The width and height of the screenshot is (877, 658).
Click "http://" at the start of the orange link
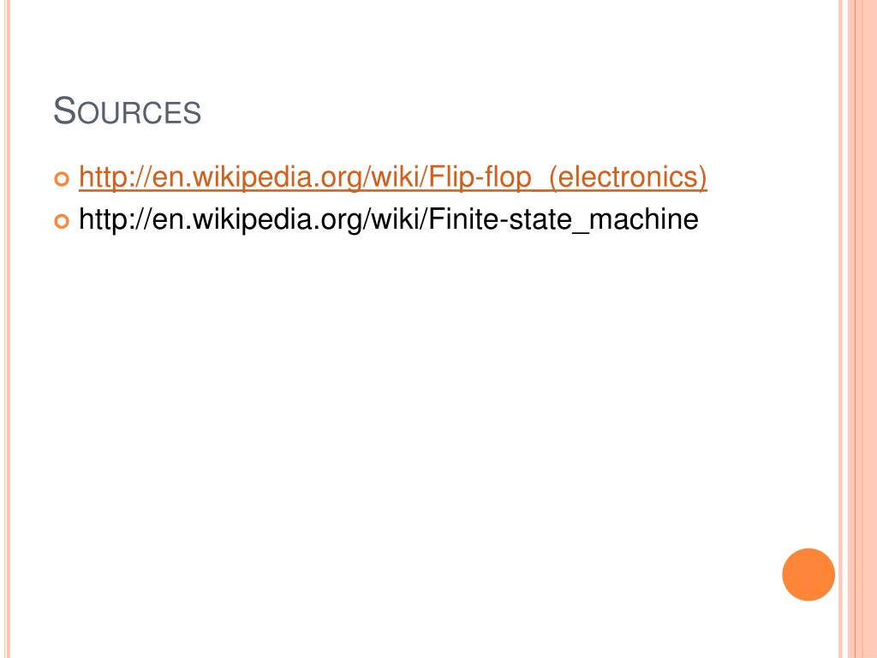116,176
